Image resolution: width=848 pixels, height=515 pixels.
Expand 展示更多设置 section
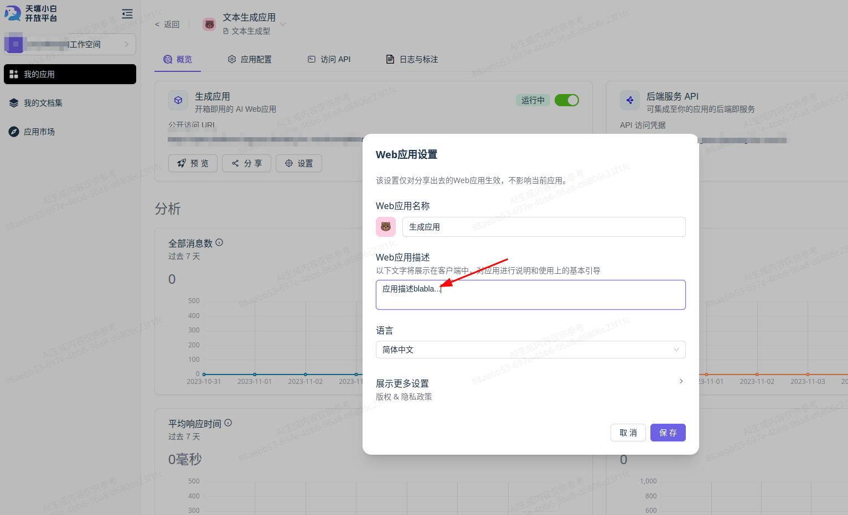531,389
